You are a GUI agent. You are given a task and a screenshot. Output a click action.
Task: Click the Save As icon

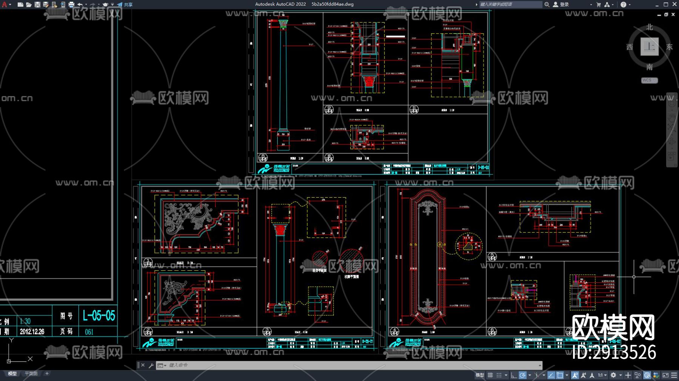[46, 5]
